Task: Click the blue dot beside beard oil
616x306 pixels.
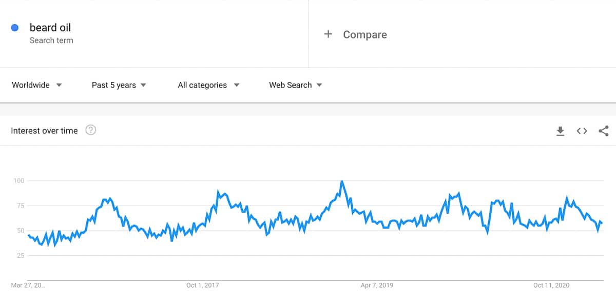Action: click(x=15, y=27)
